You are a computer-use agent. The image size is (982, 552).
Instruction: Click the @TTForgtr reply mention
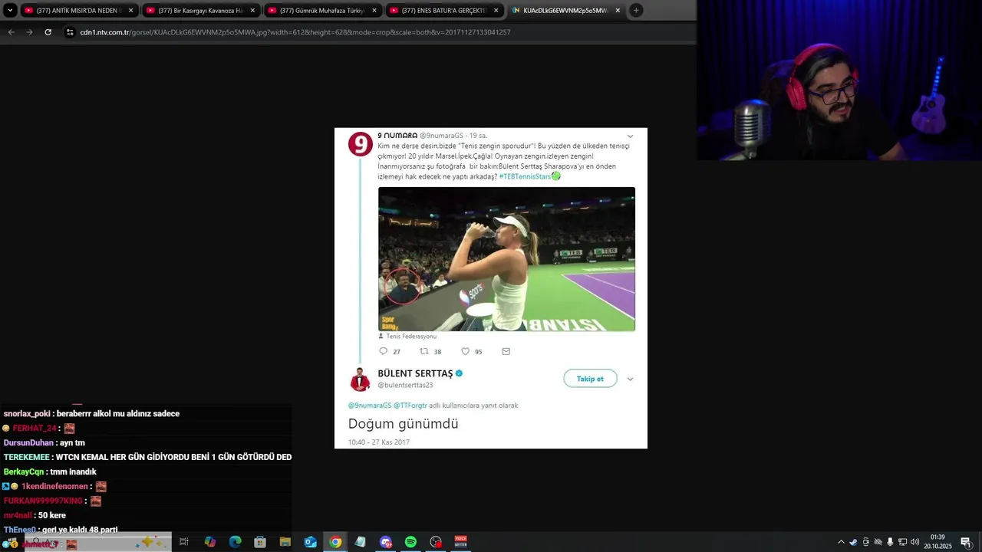click(410, 406)
